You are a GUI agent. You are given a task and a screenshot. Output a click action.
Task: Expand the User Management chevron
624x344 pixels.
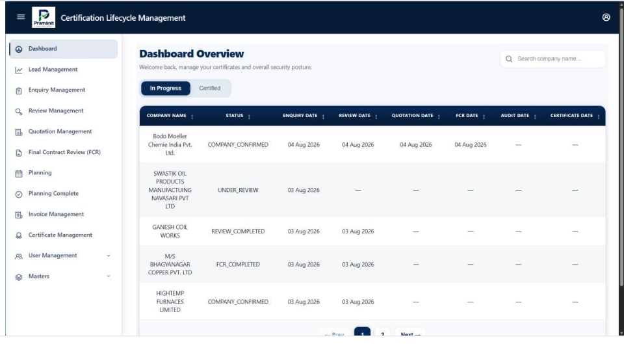point(109,256)
